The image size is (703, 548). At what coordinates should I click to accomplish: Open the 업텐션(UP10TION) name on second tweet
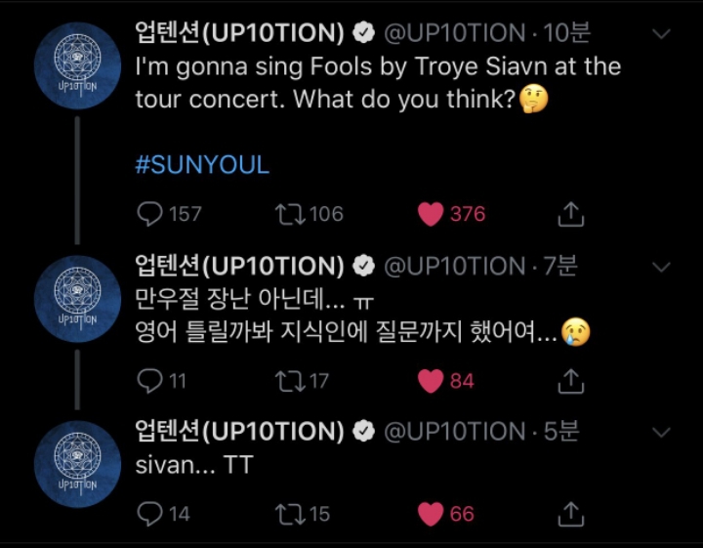[240, 266]
